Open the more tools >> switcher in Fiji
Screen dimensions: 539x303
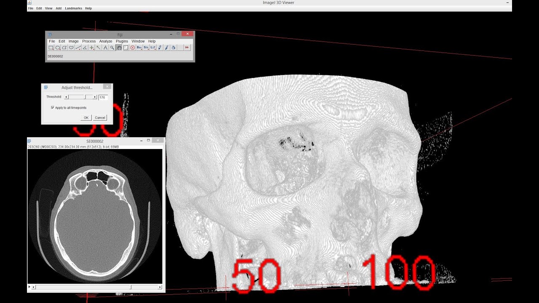click(x=187, y=48)
